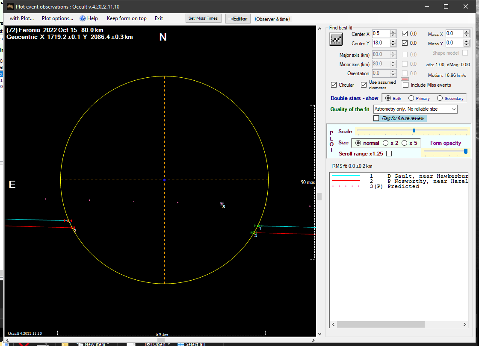Check Flag for future review
The height and width of the screenshot is (346, 479).
click(376, 118)
